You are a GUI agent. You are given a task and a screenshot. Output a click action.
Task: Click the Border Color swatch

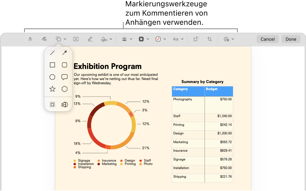click(x=141, y=39)
